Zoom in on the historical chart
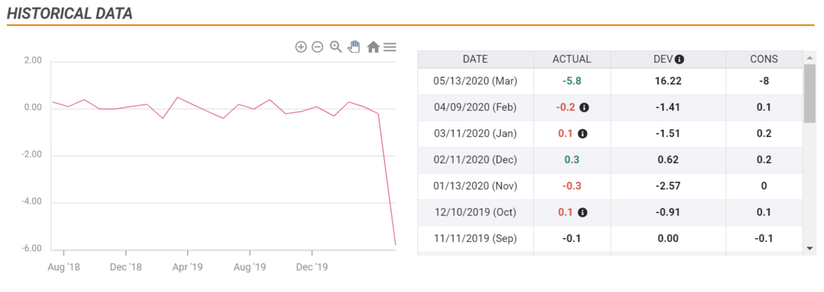The width and height of the screenshot is (824, 292). [301, 47]
